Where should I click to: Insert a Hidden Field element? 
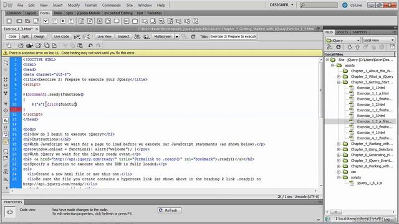pos(27,21)
